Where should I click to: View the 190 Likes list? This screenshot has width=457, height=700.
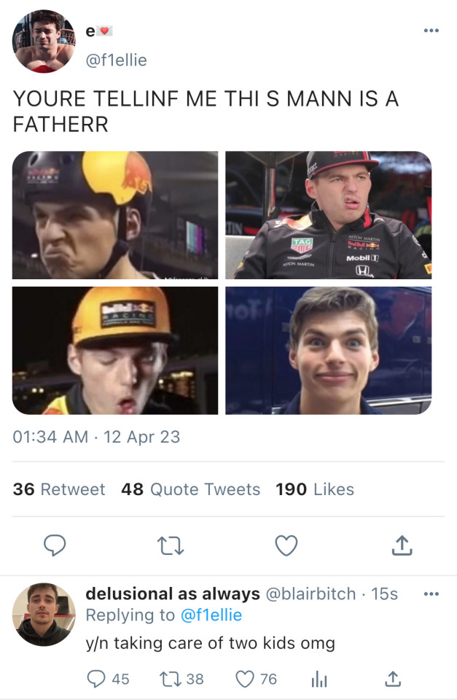(315, 489)
